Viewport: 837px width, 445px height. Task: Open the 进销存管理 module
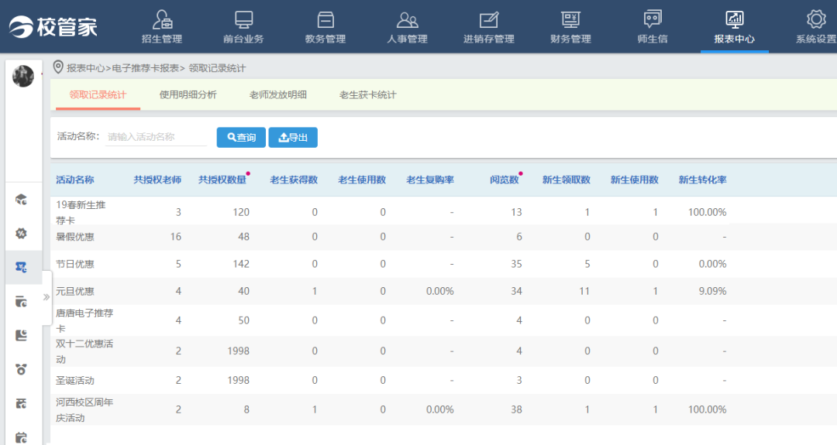click(488, 20)
